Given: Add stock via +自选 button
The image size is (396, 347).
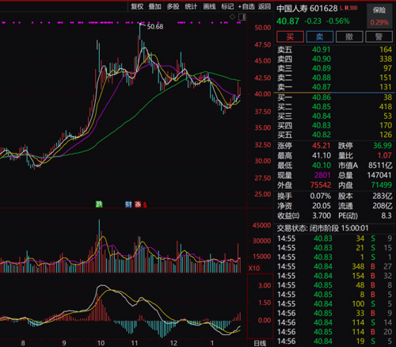Looking at the screenshot, I should pos(246,6).
